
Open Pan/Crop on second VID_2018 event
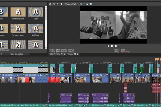[x=41, y=75]
